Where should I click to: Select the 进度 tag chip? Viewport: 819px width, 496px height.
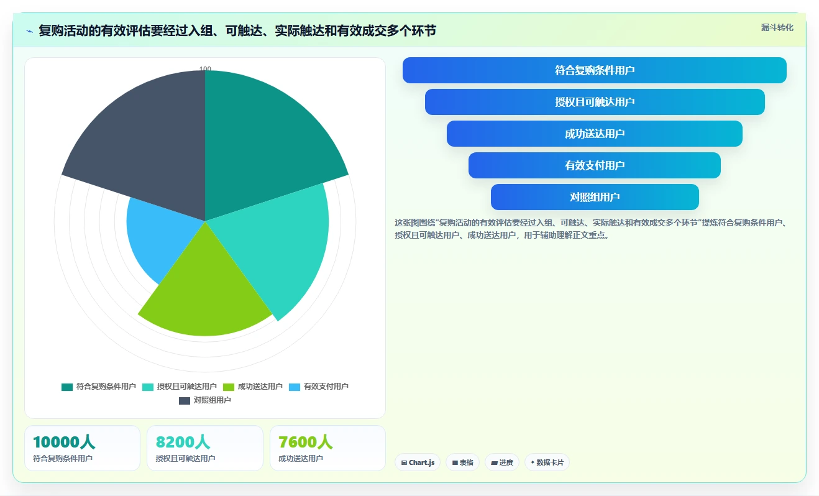tap(502, 462)
